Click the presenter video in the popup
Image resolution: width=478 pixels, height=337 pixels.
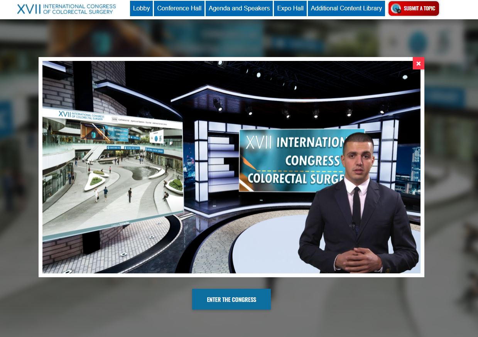pyautogui.click(x=231, y=167)
